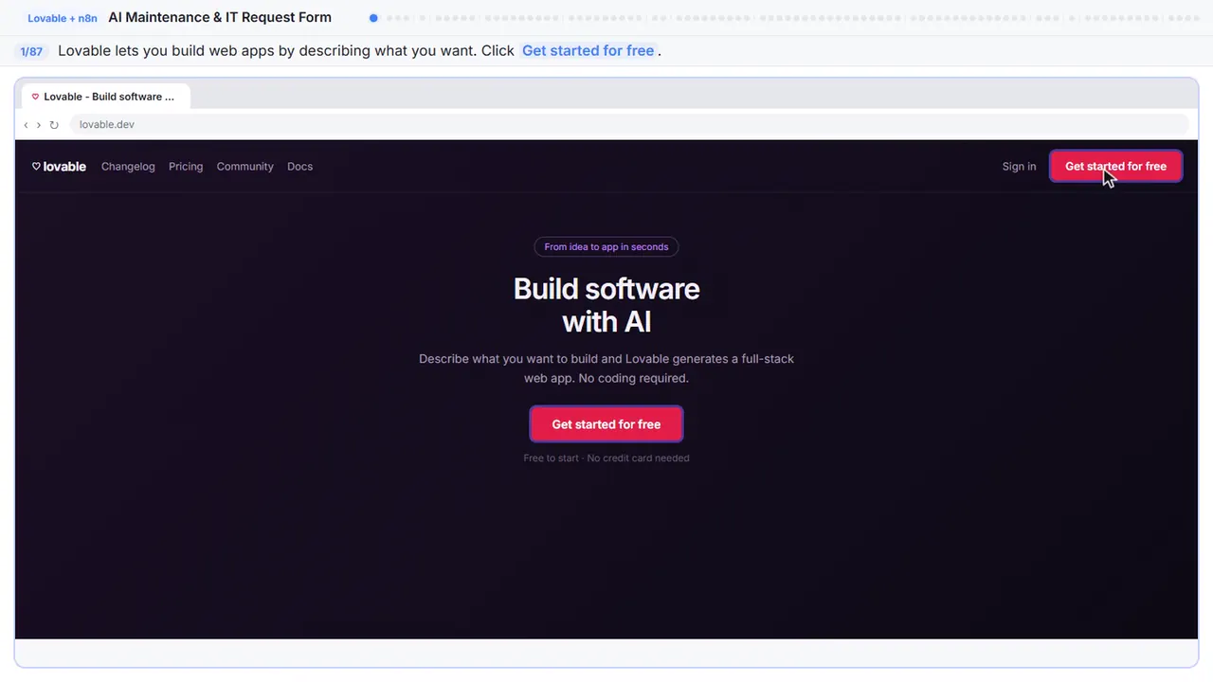Click 'Free to start · No credit card needed' text

click(606, 458)
